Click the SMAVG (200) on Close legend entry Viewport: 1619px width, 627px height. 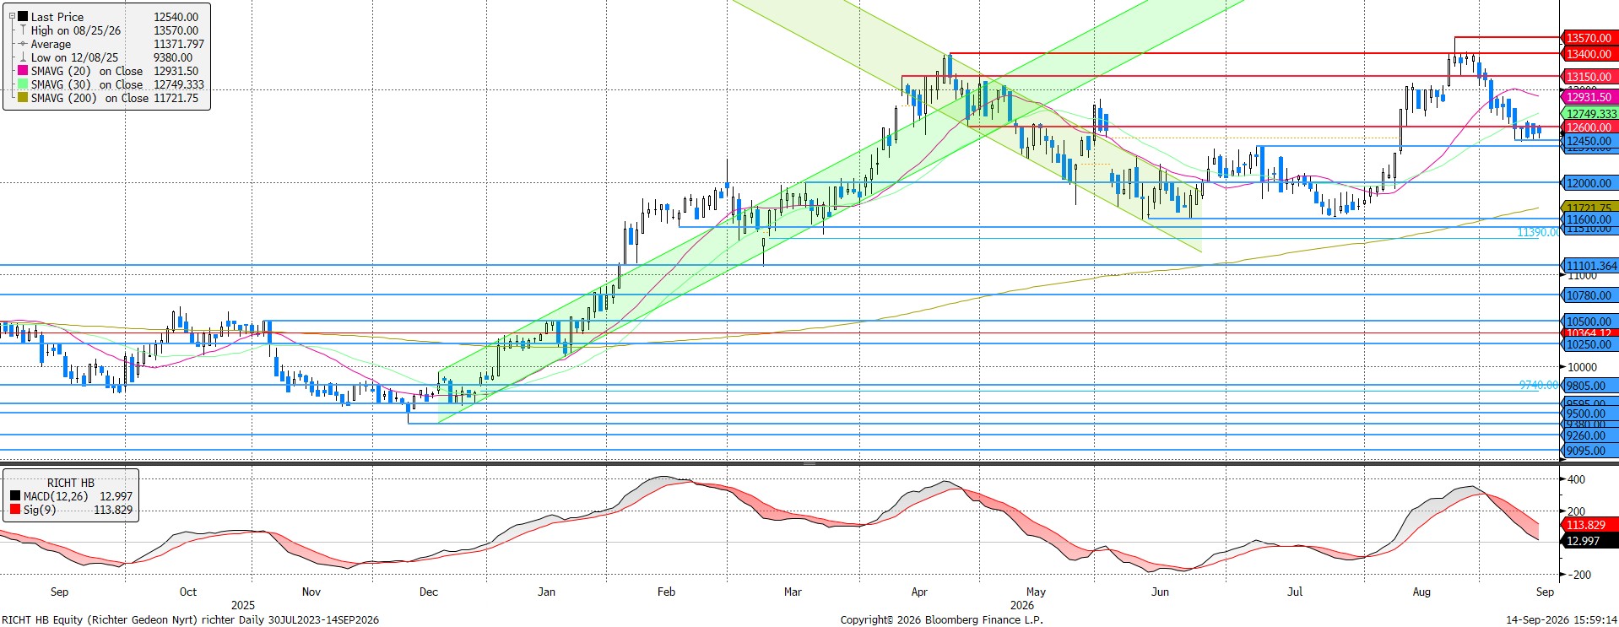(x=115, y=98)
